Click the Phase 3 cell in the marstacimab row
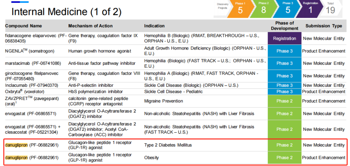The height and width of the screenshot is (166, 350). [284, 63]
